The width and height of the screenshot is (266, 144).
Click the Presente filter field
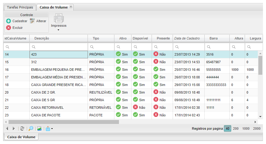point(163,47)
